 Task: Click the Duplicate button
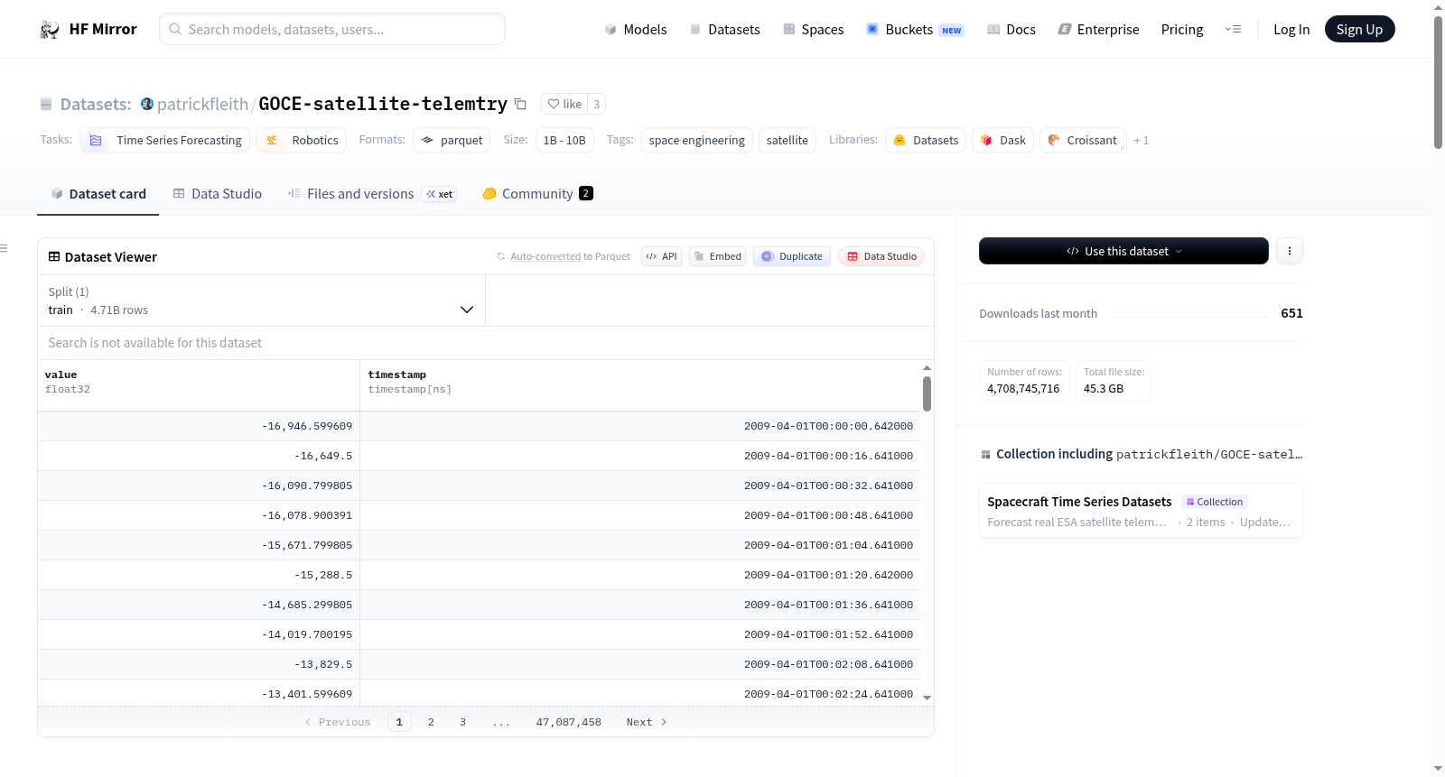792,256
